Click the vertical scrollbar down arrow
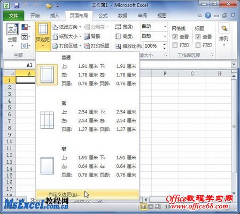The height and width of the screenshot is (214, 240). click(234, 193)
